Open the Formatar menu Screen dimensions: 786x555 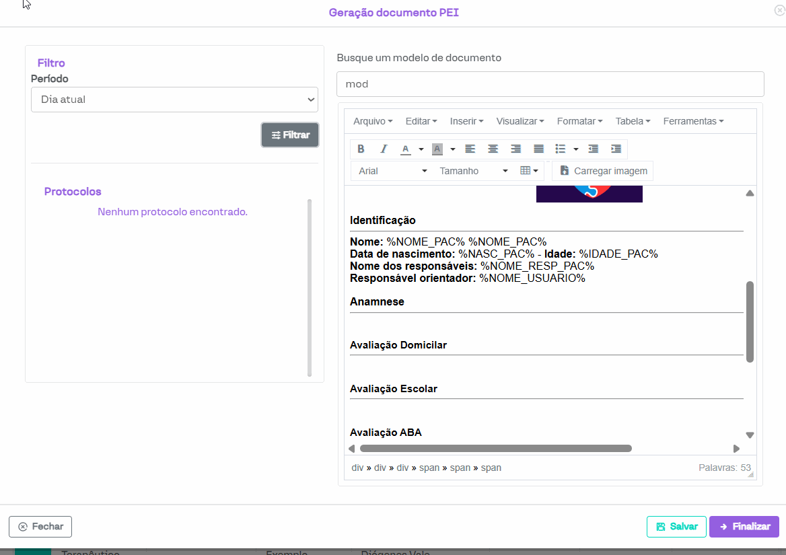click(x=579, y=121)
